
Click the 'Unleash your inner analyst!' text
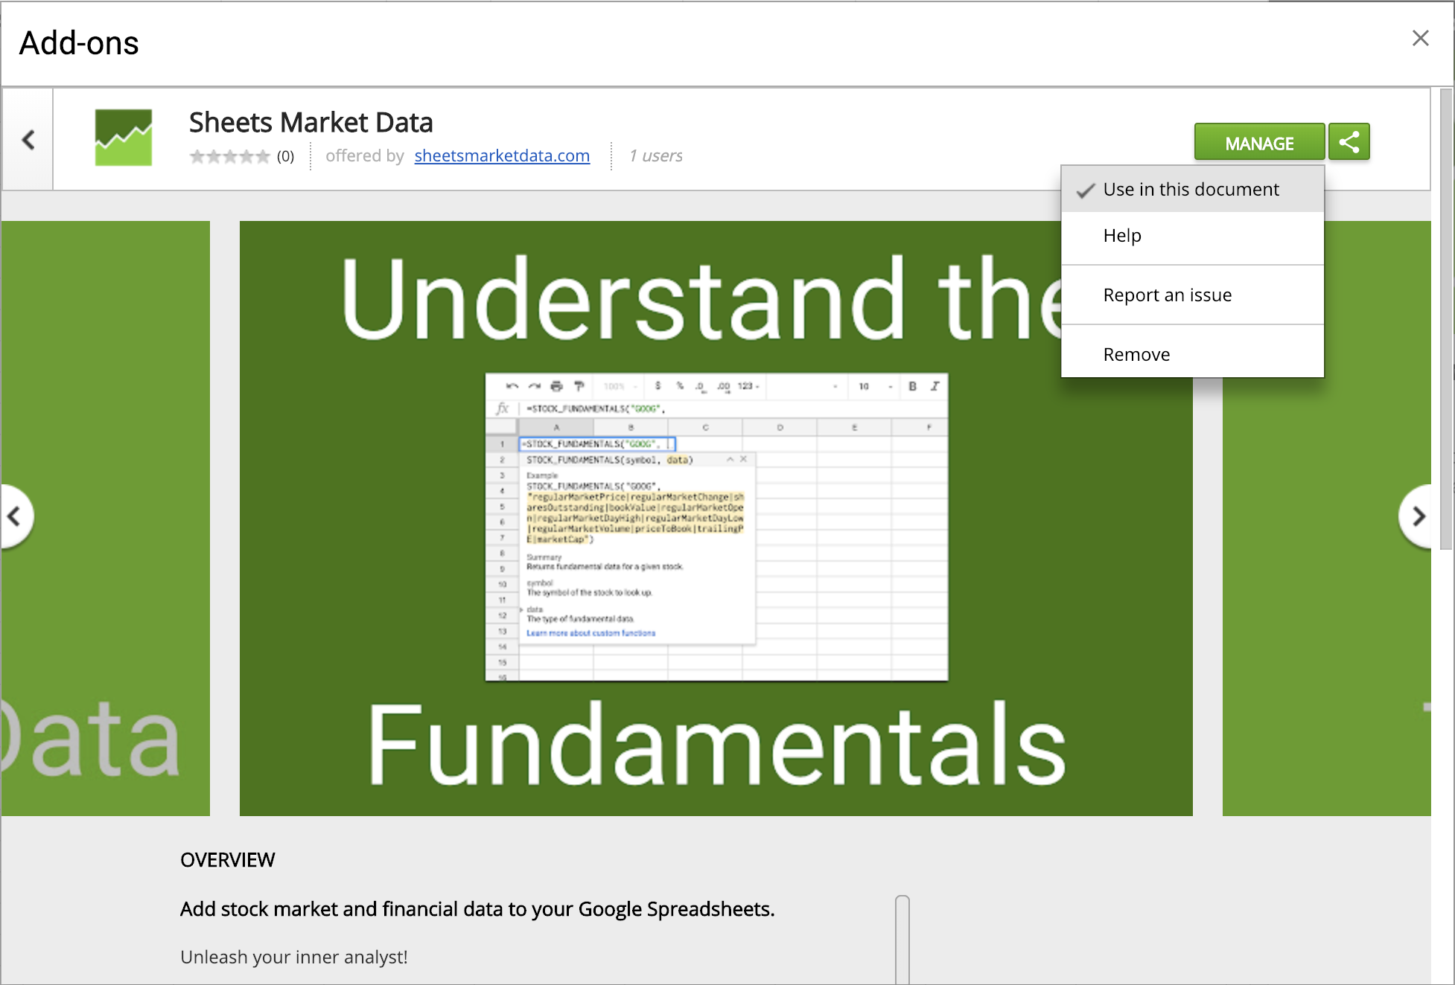click(294, 957)
